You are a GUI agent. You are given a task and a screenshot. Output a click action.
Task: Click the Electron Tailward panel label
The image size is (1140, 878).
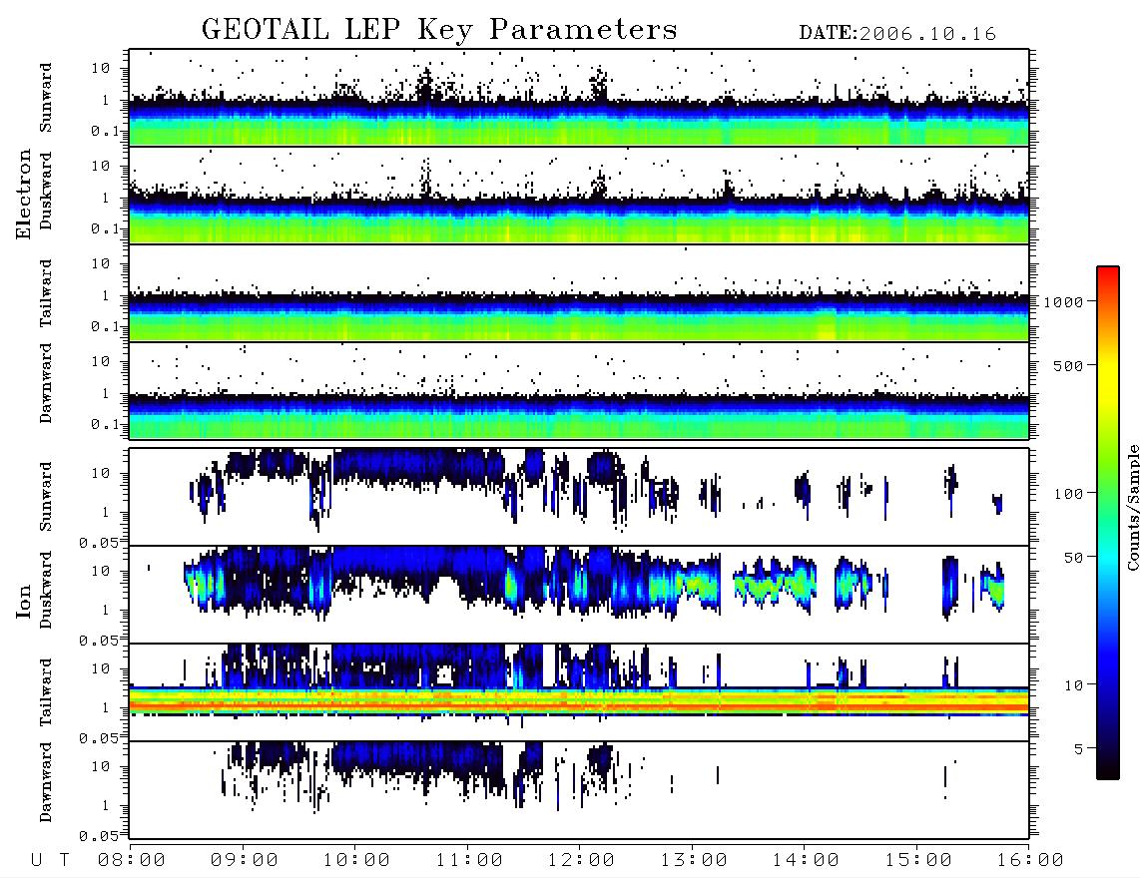46,293
